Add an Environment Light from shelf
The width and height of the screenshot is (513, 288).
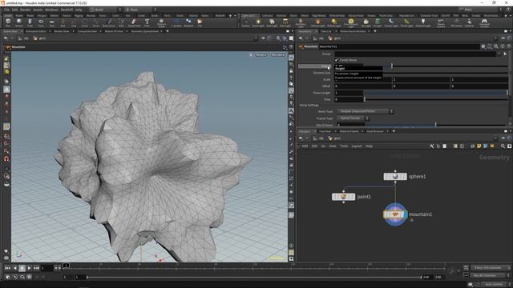350,23
